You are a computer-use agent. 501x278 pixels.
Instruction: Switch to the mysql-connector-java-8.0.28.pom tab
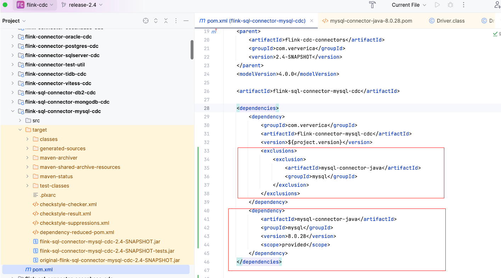[367, 21]
